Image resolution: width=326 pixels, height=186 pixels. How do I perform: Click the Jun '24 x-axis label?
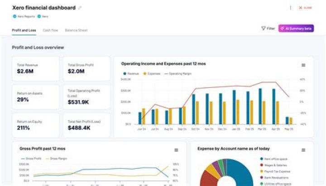(x=142, y=129)
